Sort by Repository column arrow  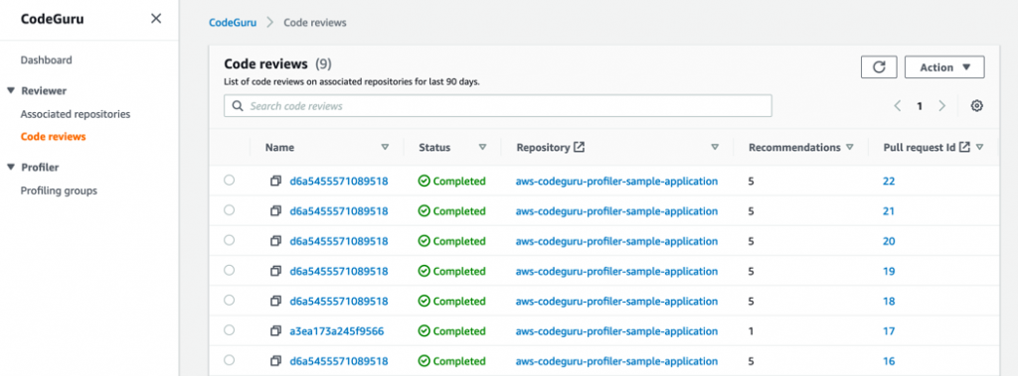pyautogui.click(x=715, y=147)
